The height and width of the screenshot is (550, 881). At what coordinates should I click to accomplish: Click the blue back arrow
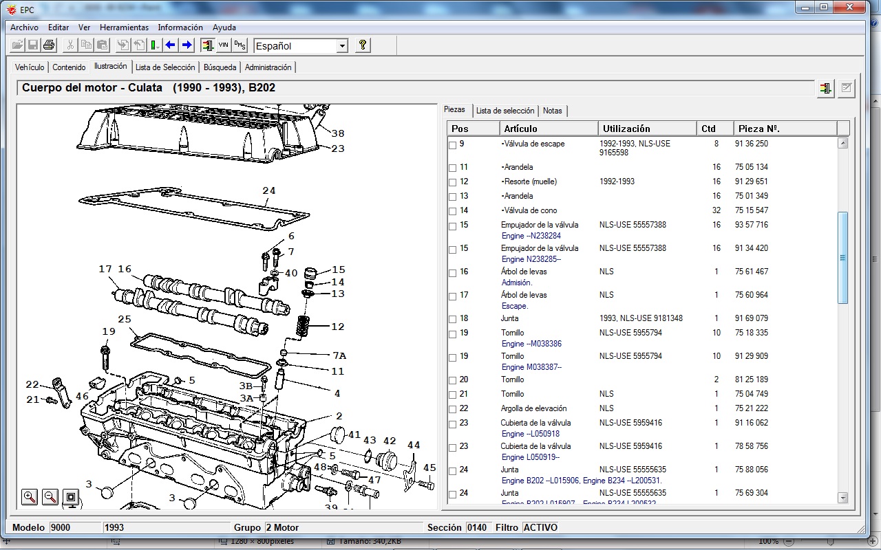[x=170, y=45]
